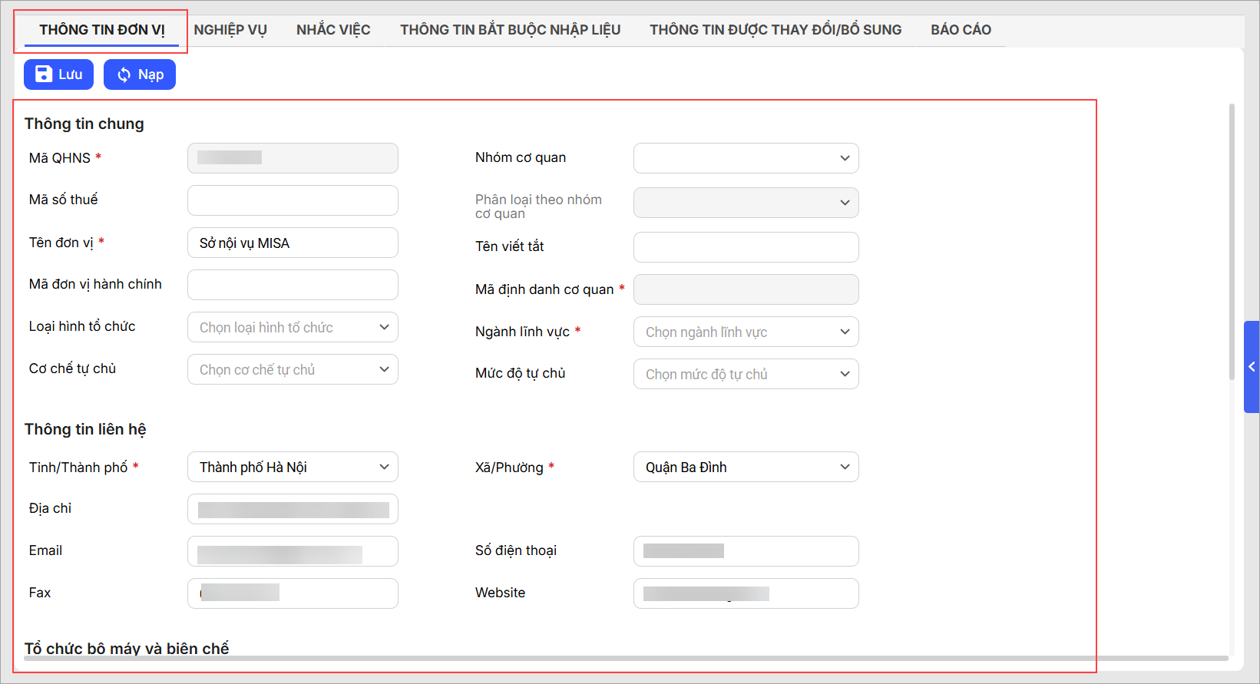The width and height of the screenshot is (1260, 684).
Task: Open the Báo cáo tab
Action: click(961, 30)
